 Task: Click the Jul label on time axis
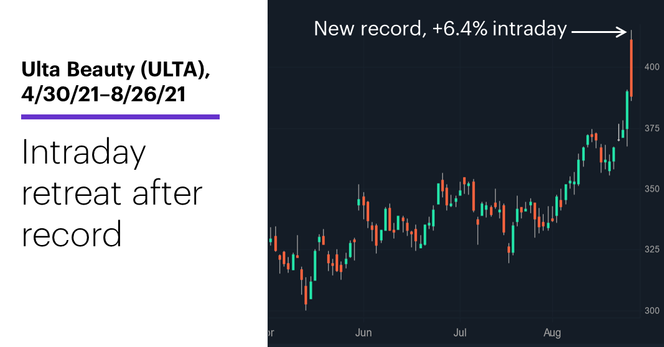click(460, 333)
